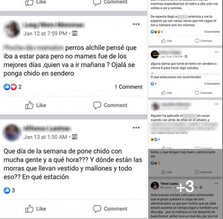223x219 pixels.
Task: Like the Jan 12 7:59 PM post
Action: [36, 105]
